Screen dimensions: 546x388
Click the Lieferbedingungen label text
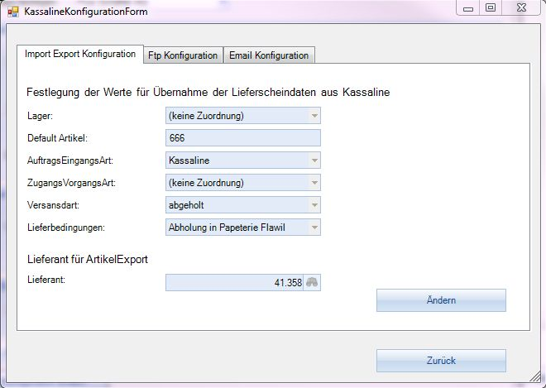pos(65,226)
